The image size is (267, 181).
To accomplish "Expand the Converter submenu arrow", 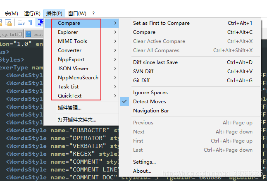I will [115, 50].
